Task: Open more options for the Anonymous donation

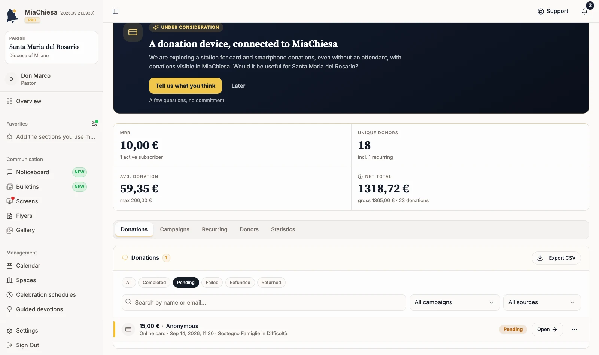Action: (x=574, y=330)
